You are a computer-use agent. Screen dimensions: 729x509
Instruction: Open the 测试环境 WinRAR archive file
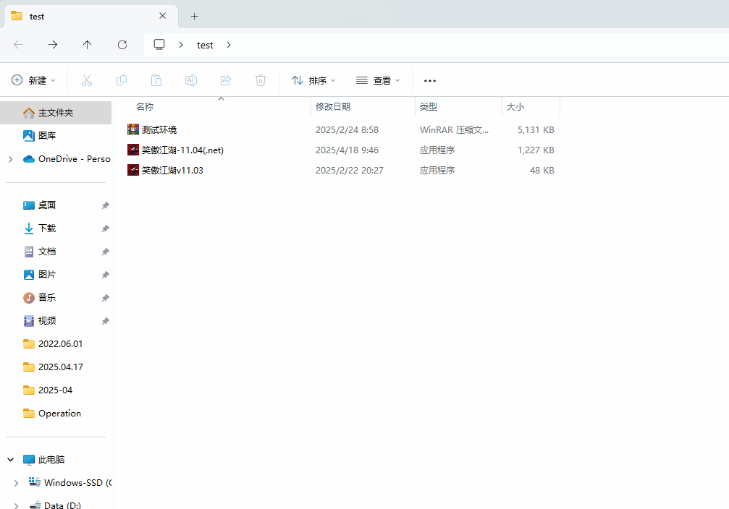click(x=159, y=130)
